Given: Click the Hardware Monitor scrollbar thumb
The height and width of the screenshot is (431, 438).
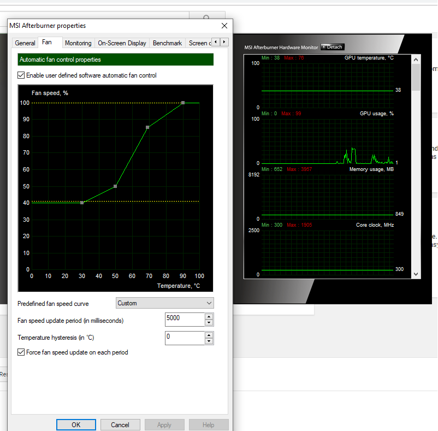Looking at the screenshot, I should tap(416, 78).
